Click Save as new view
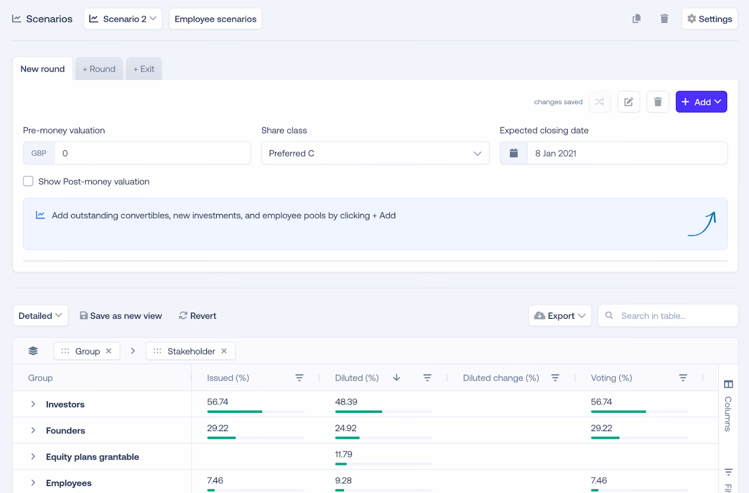The image size is (749, 493). (121, 316)
